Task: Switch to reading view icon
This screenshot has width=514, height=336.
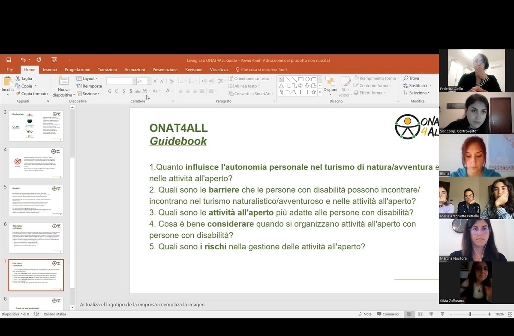Action: [x=431, y=314]
